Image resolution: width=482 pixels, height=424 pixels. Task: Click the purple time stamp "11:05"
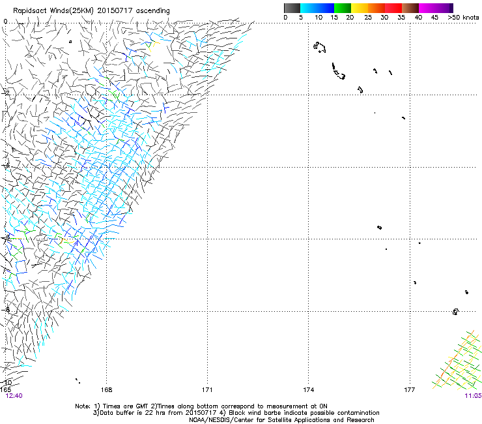point(473,396)
